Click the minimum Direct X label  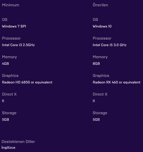[9, 94]
